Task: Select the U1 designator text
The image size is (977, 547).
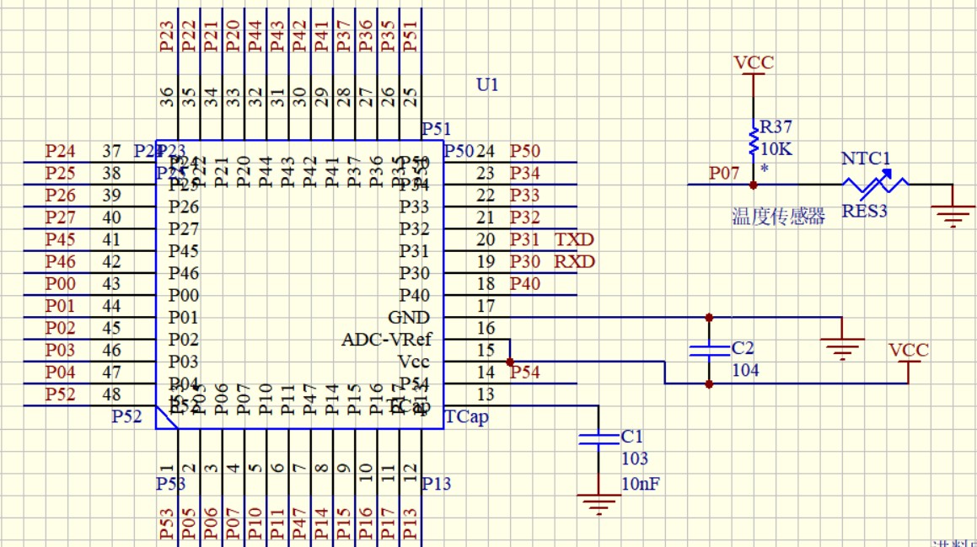Action: (x=487, y=84)
